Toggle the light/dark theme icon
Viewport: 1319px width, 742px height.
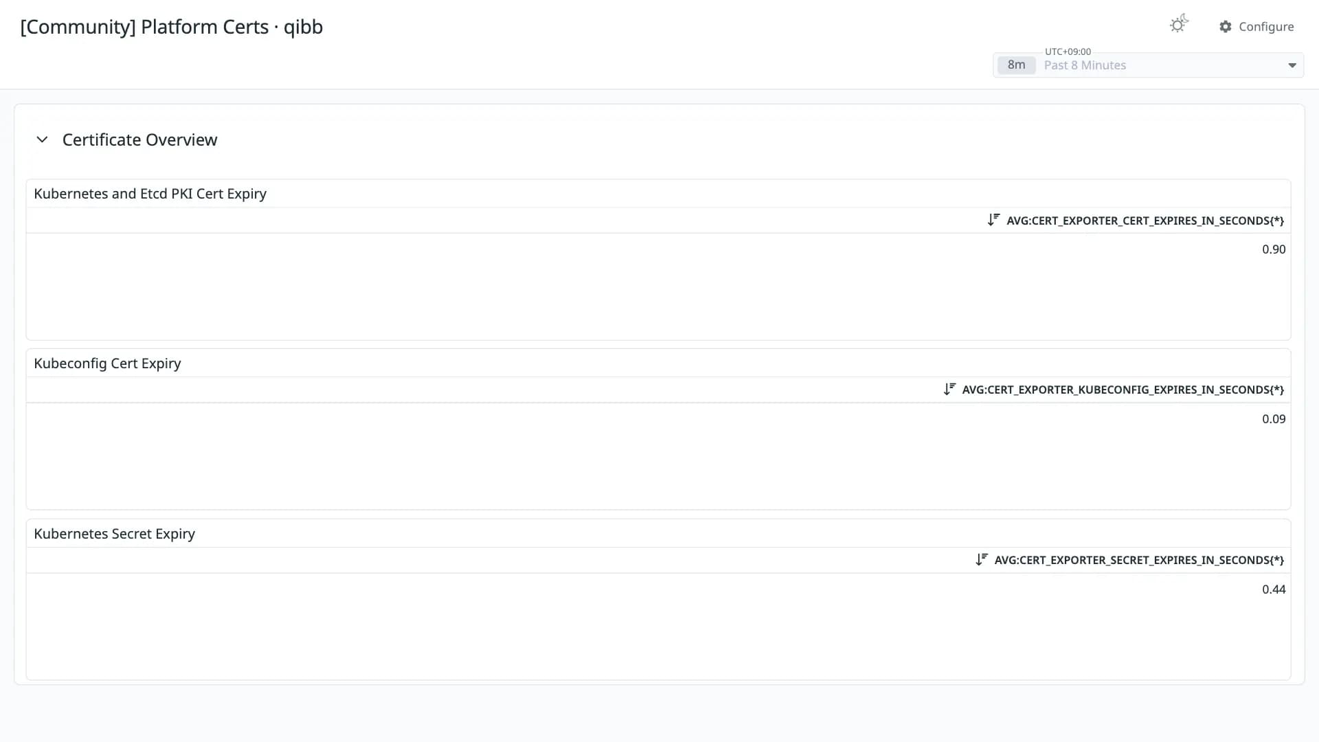coord(1179,25)
